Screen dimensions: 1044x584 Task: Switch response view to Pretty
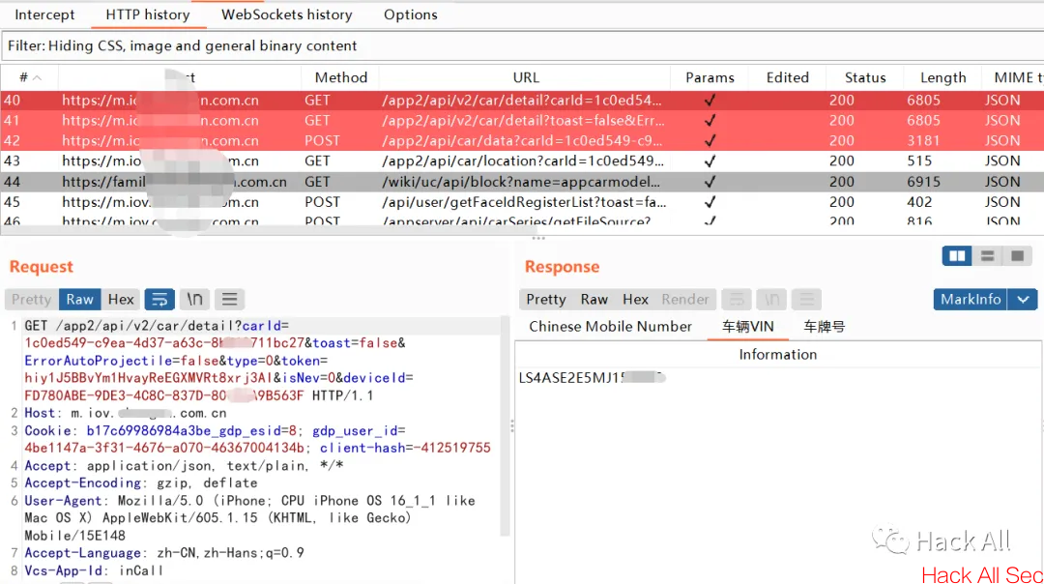[546, 300]
